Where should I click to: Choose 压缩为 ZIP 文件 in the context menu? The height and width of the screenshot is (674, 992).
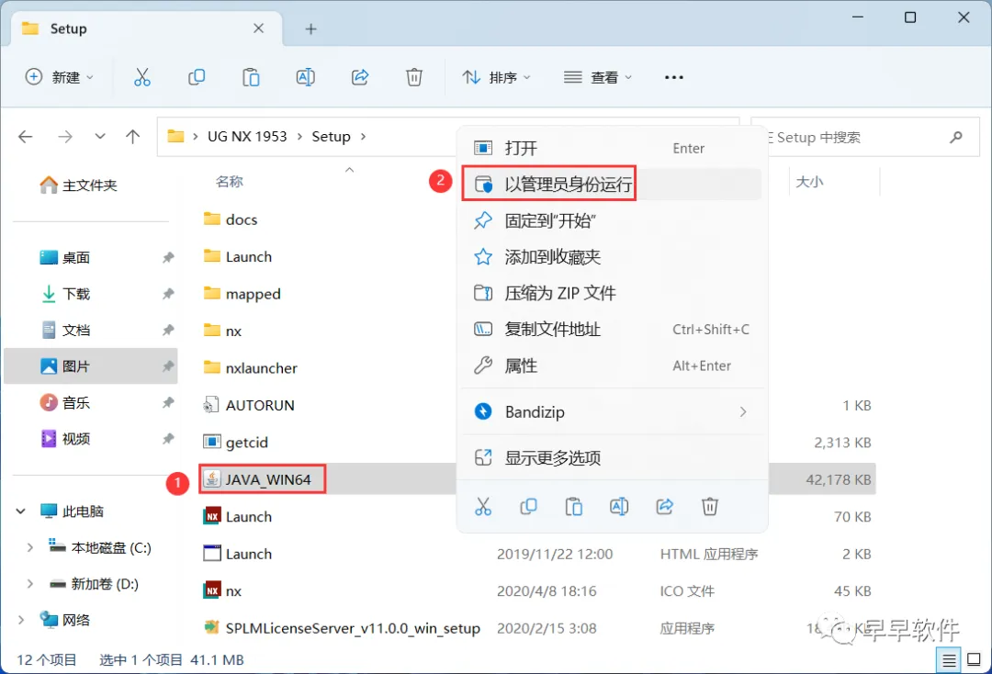[612, 293]
